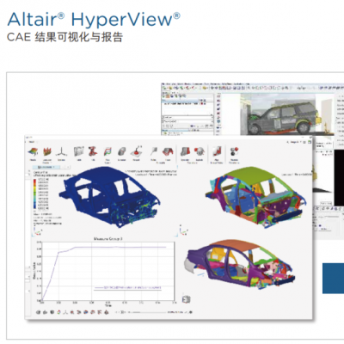Click the red spiky surface icon beside Contour

47,152
